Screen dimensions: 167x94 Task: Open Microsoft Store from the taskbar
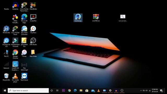[87, 91]
